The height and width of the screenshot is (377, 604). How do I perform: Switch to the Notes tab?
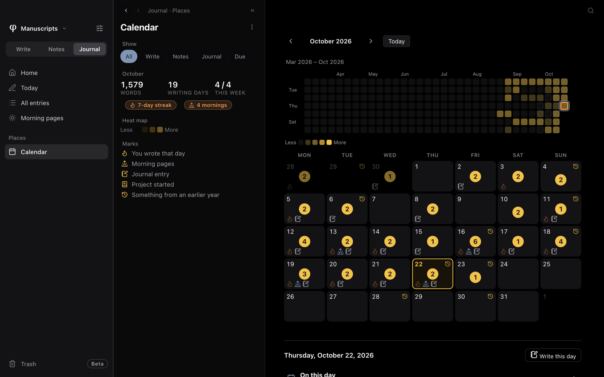pos(56,49)
